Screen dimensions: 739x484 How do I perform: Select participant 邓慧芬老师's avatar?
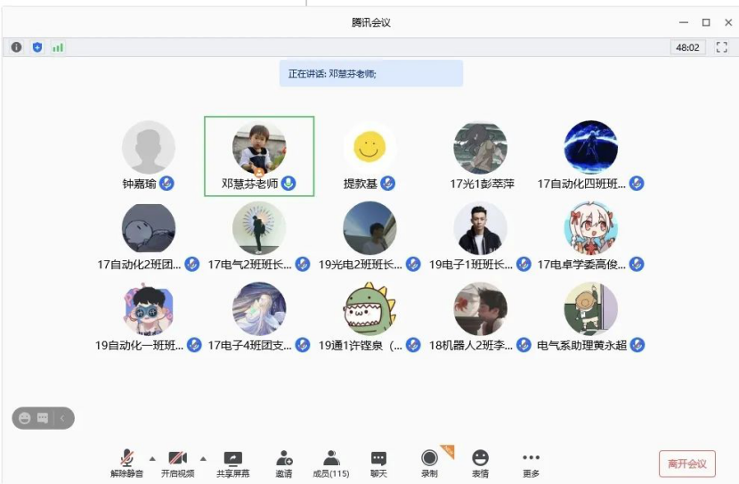pyautogui.click(x=259, y=148)
